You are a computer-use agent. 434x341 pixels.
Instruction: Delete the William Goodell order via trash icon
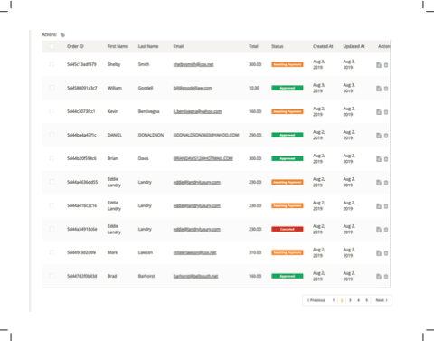386,89
